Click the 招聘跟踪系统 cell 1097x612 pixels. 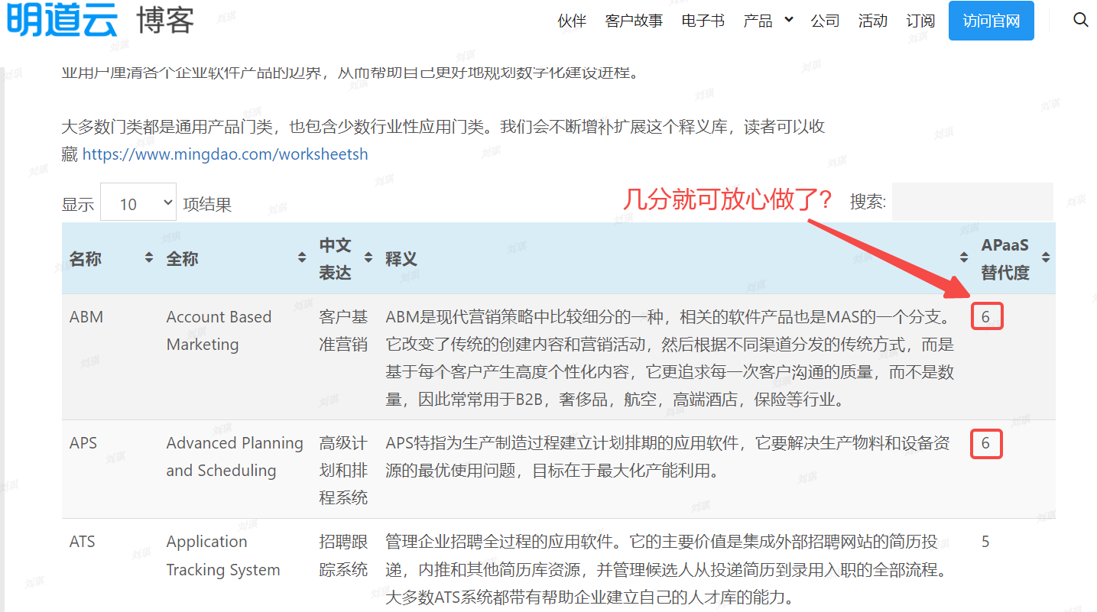[343, 555]
